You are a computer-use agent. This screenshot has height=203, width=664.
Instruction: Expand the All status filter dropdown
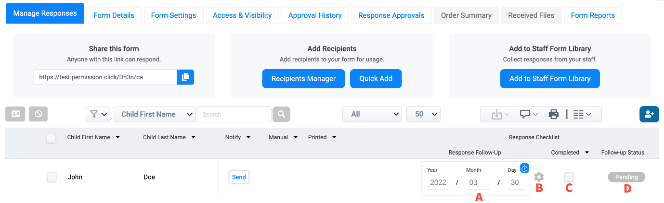point(372,114)
